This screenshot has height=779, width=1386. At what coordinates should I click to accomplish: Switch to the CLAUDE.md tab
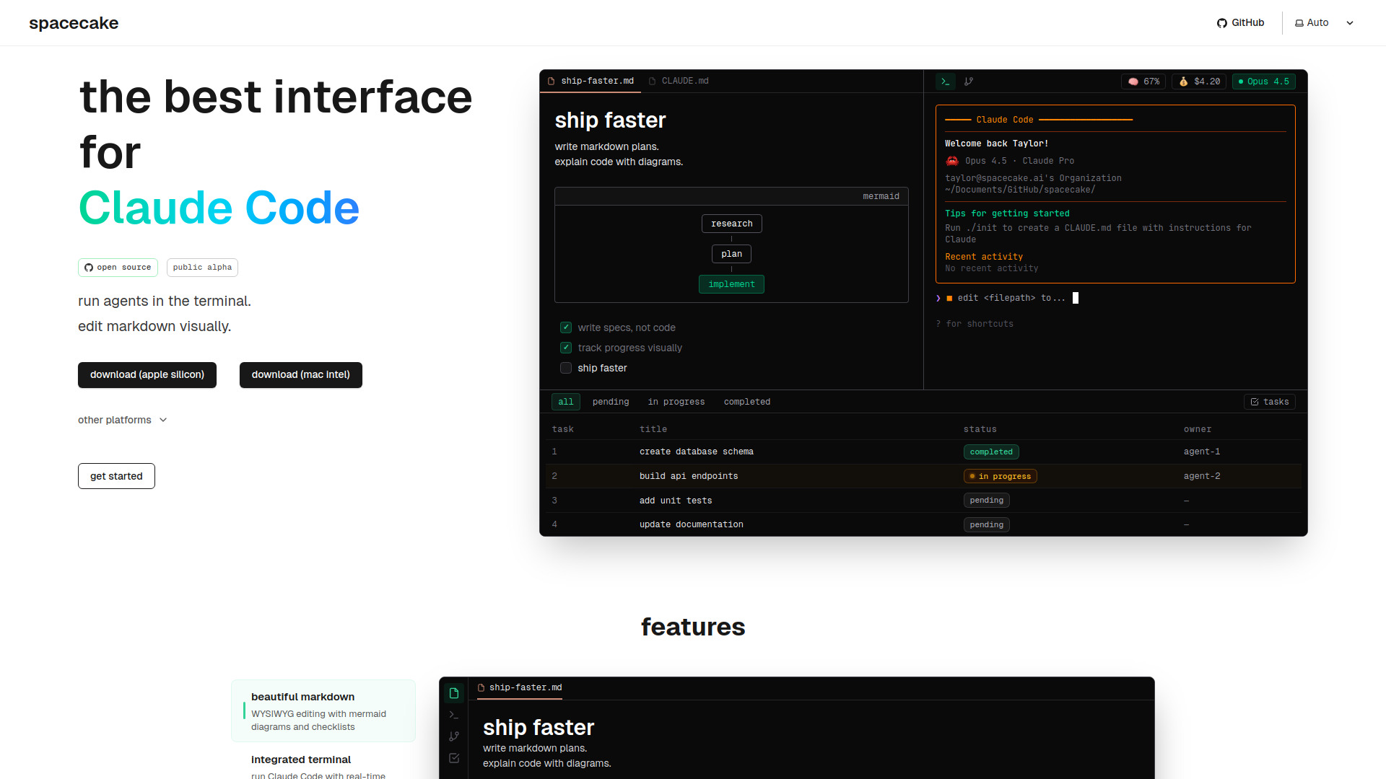pyautogui.click(x=679, y=81)
